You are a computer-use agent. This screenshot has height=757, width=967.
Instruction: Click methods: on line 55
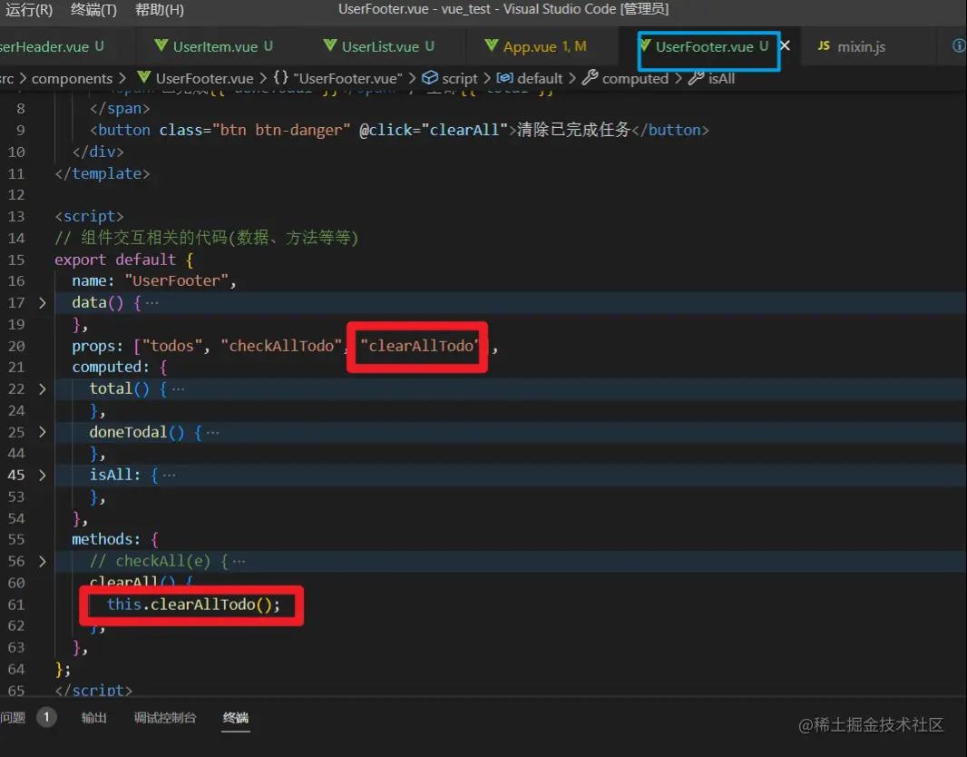pos(106,539)
